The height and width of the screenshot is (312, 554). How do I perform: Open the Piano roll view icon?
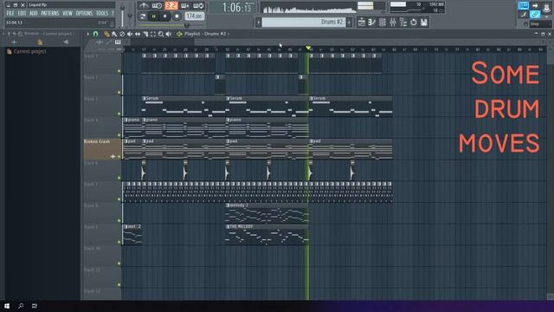(371, 23)
